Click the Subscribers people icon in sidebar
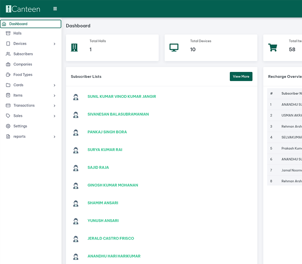The image size is (302, 264). [8, 54]
